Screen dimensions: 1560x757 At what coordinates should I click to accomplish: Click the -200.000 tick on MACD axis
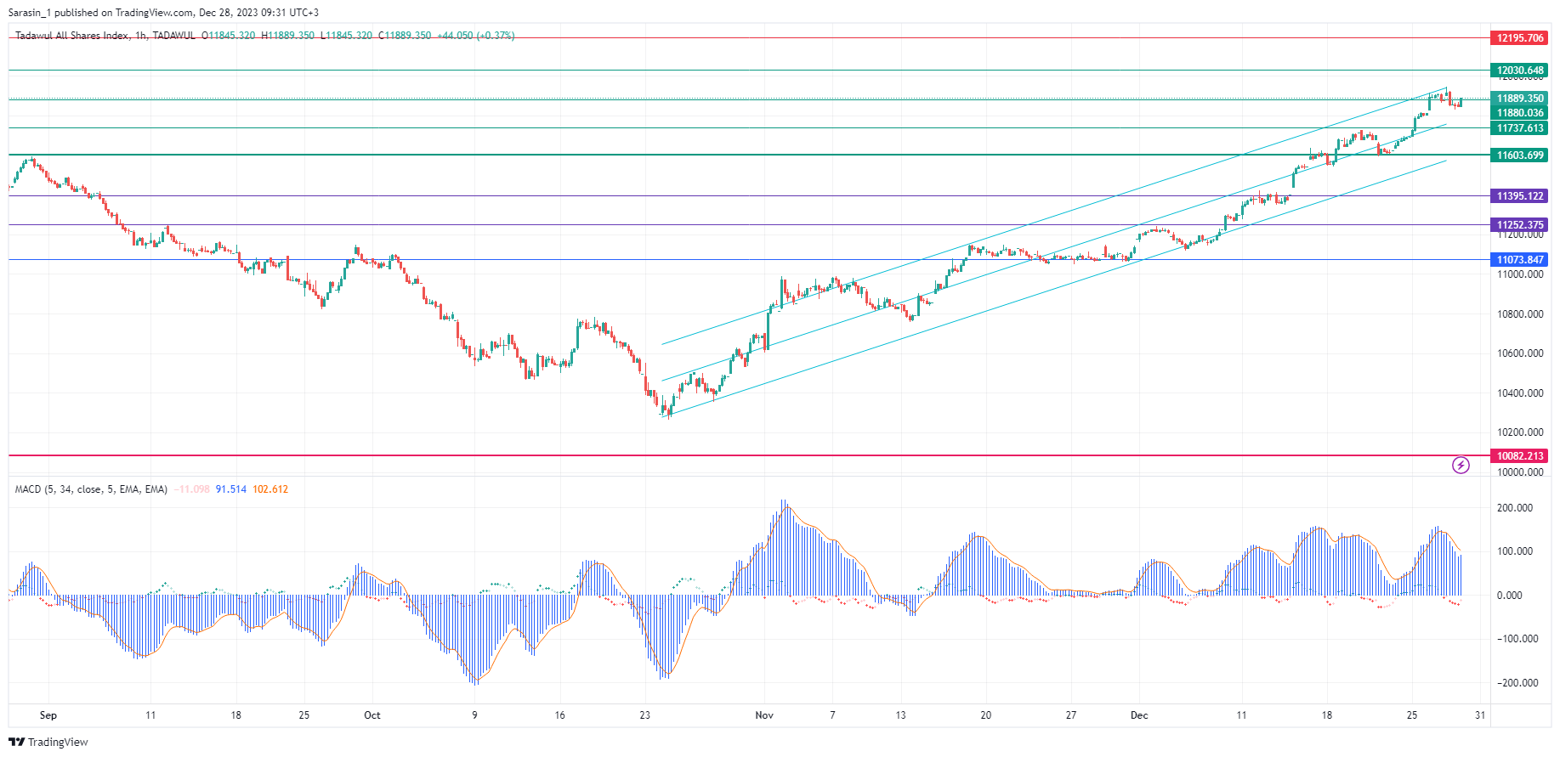click(x=1517, y=683)
